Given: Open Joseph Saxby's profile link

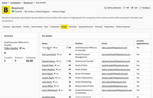Looking at the screenshot, I should 48,78.
